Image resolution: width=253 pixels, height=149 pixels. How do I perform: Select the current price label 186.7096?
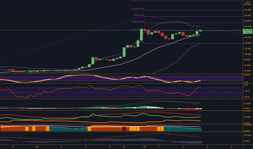[x=248, y=30]
